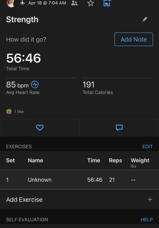Viewport: 159px width, 228px height.
Task: Tap the liker's avatar thumbnail
Action: click(x=9, y=111)
